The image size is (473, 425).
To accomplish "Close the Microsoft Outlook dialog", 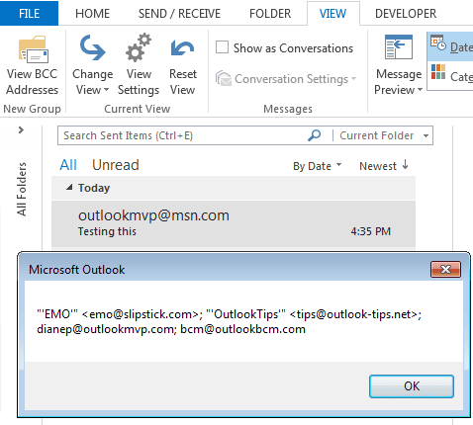I will [445, 270].
